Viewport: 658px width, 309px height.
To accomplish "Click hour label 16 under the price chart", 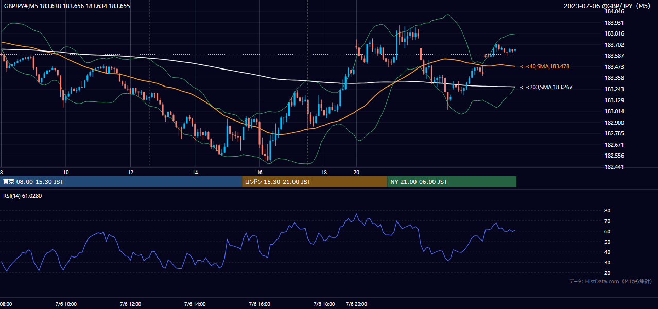I will coord(260,172).
